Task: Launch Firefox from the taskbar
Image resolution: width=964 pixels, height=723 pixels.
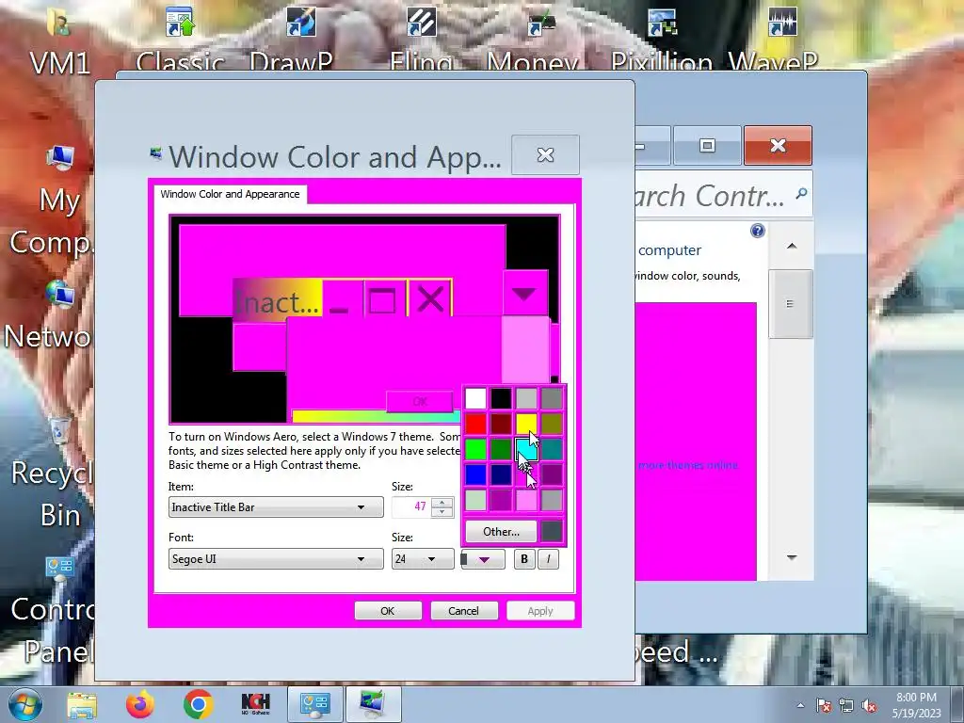Action: click(x=140, y=704)
